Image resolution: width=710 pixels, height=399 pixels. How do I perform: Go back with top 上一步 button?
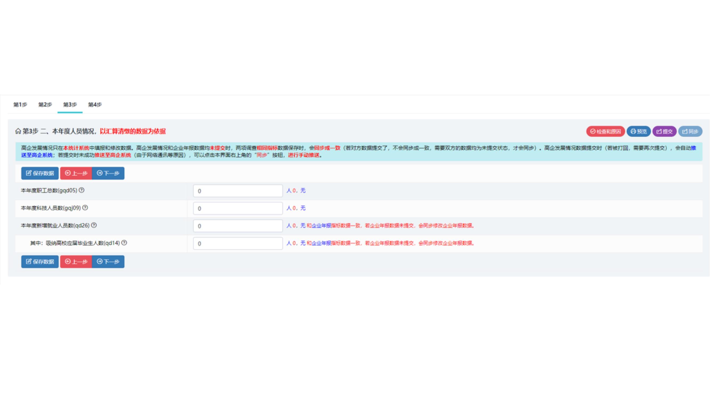click(x=76, y=173)
